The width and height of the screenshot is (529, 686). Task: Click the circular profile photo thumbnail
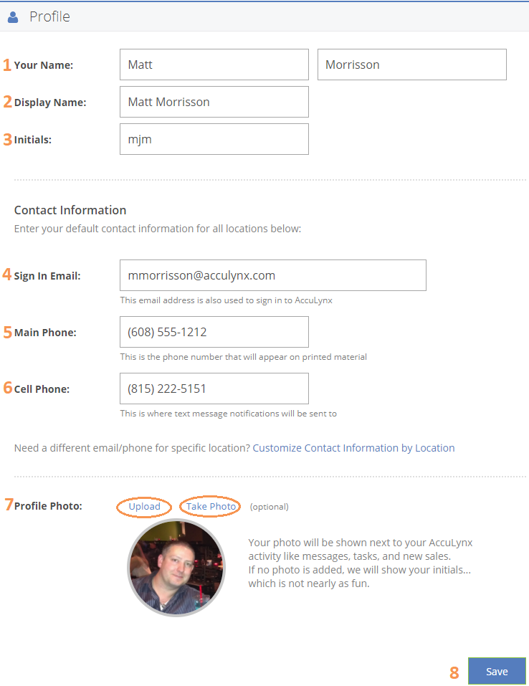click(x=176, y=568)
